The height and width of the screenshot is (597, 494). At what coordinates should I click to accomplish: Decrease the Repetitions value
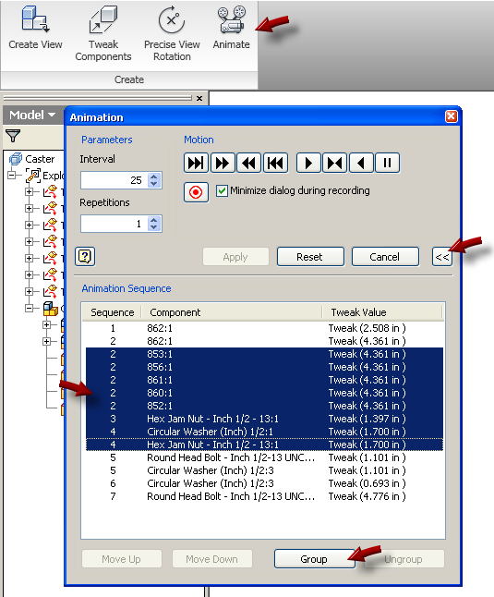pyautogui.click(x=153, y=227)
